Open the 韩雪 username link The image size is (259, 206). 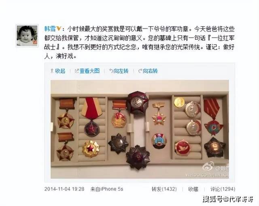(x=50, y=29)
